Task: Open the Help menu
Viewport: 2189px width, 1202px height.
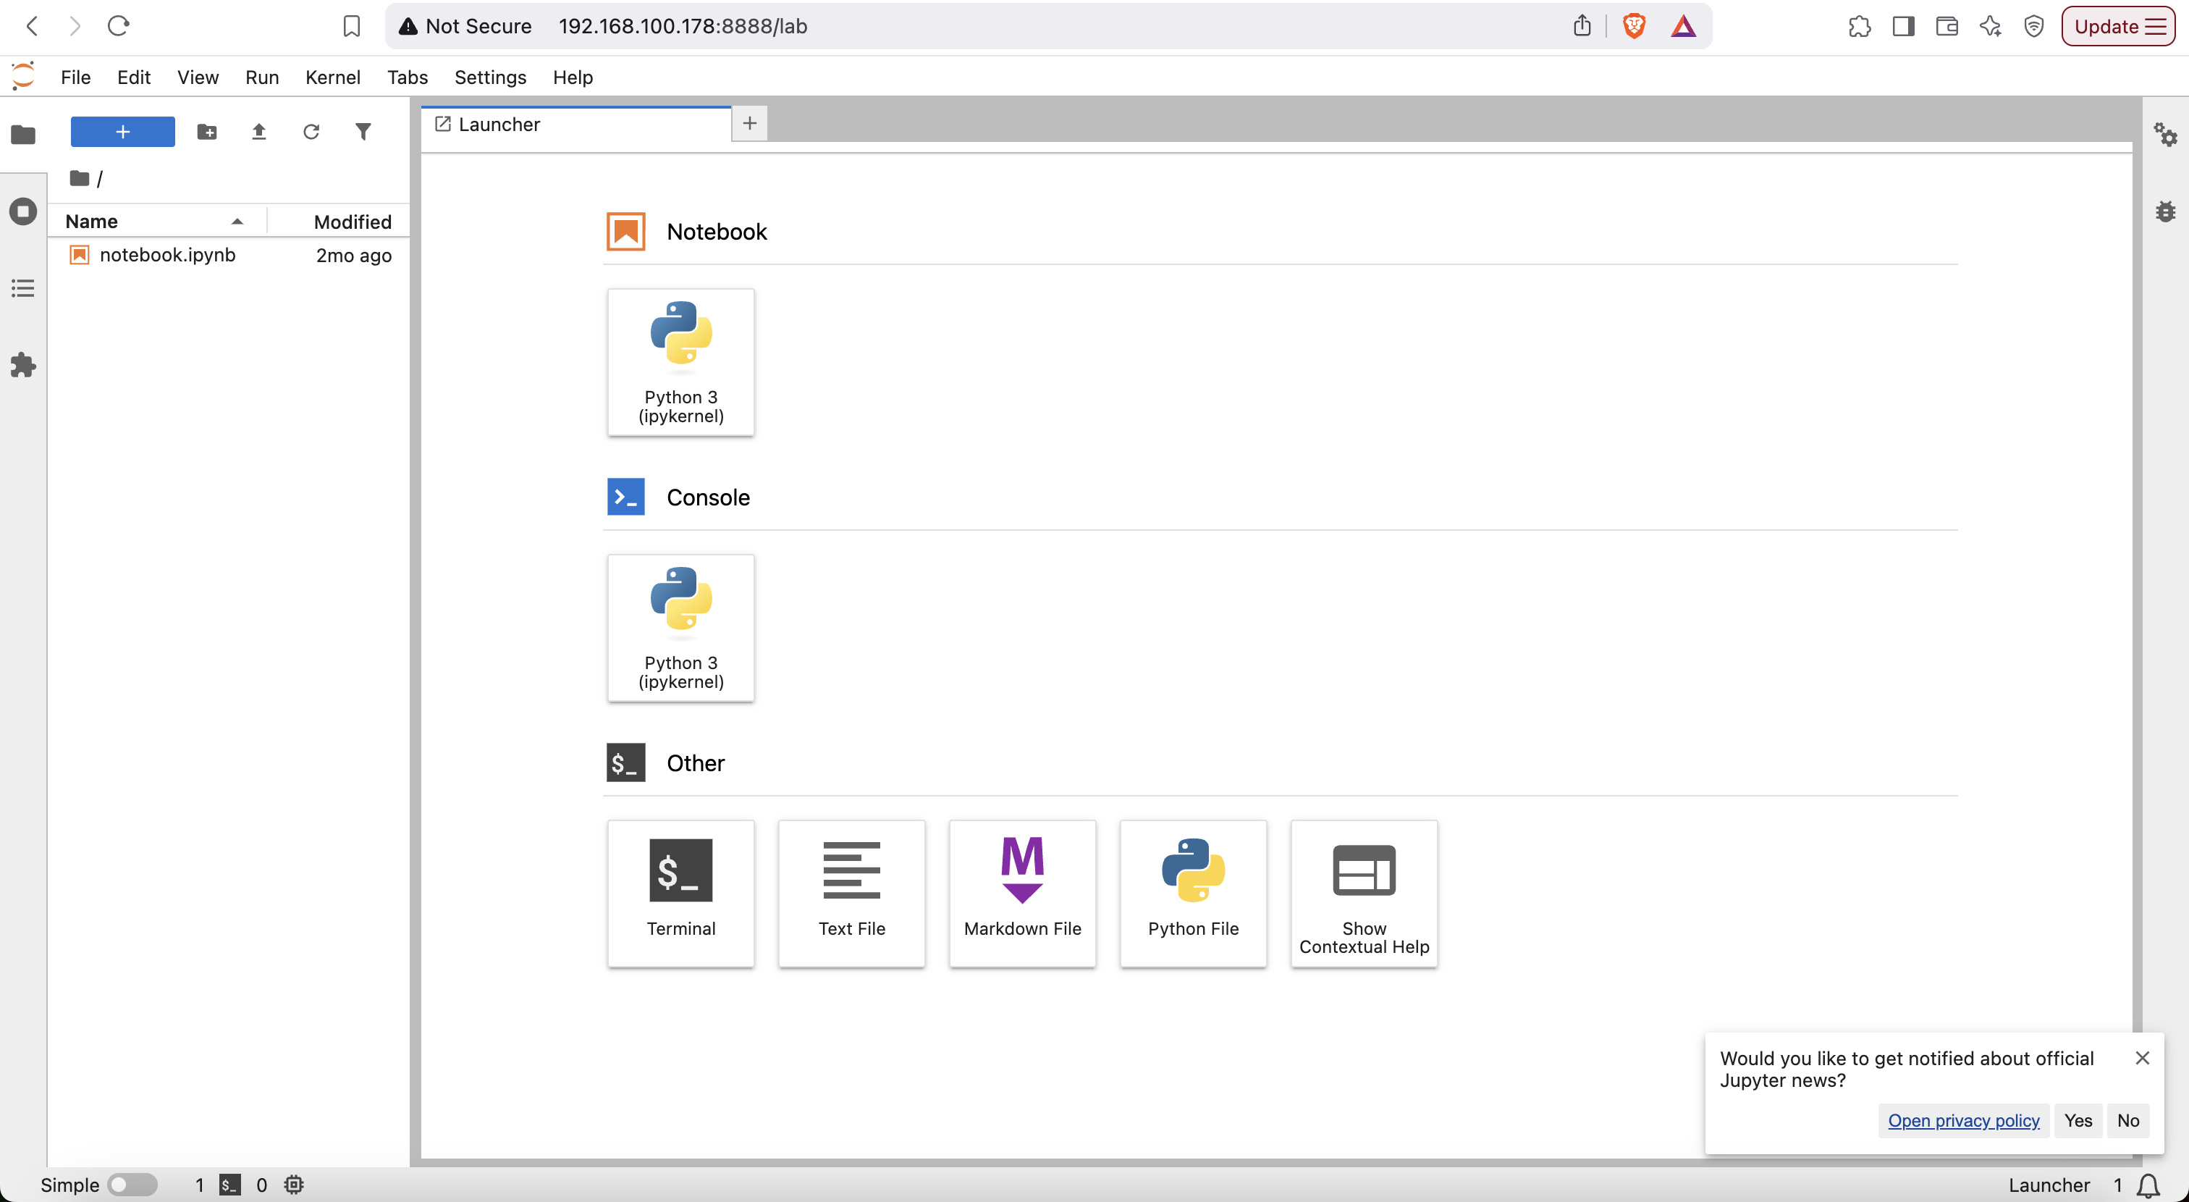Action: coord(573,77)
